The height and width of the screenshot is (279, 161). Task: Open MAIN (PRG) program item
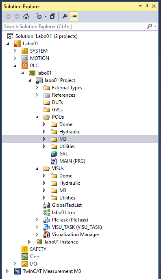point(68,161)
